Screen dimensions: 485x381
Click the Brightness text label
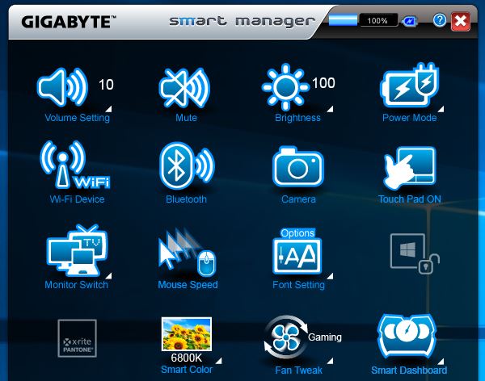[297, 118]
